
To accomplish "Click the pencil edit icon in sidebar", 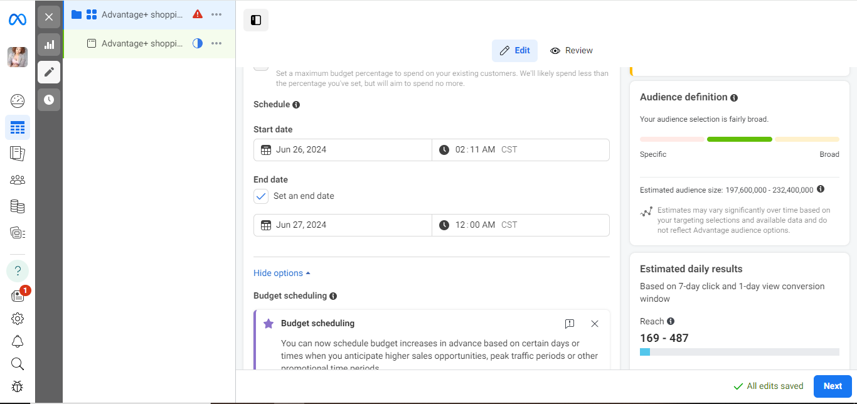I will [49, 72].
